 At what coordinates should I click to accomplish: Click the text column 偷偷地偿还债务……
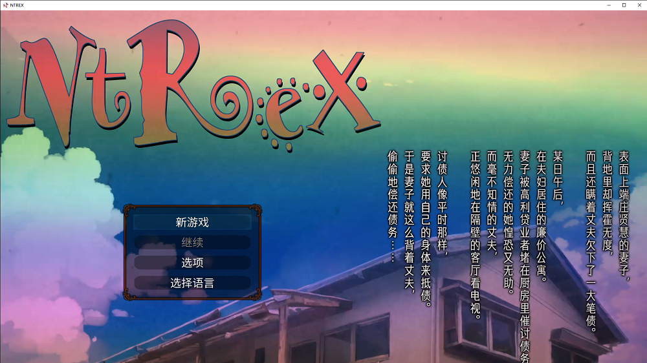point(393,207)
